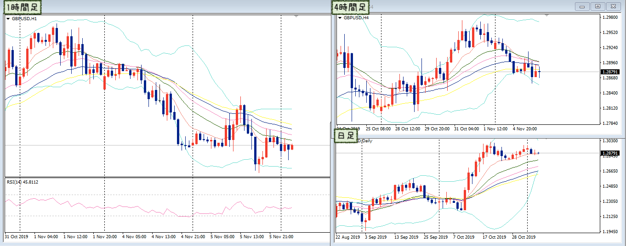Click the 1 Nov 20:00 time label
The width and height of the screenshot is (626, 246).
click(105, 237)
